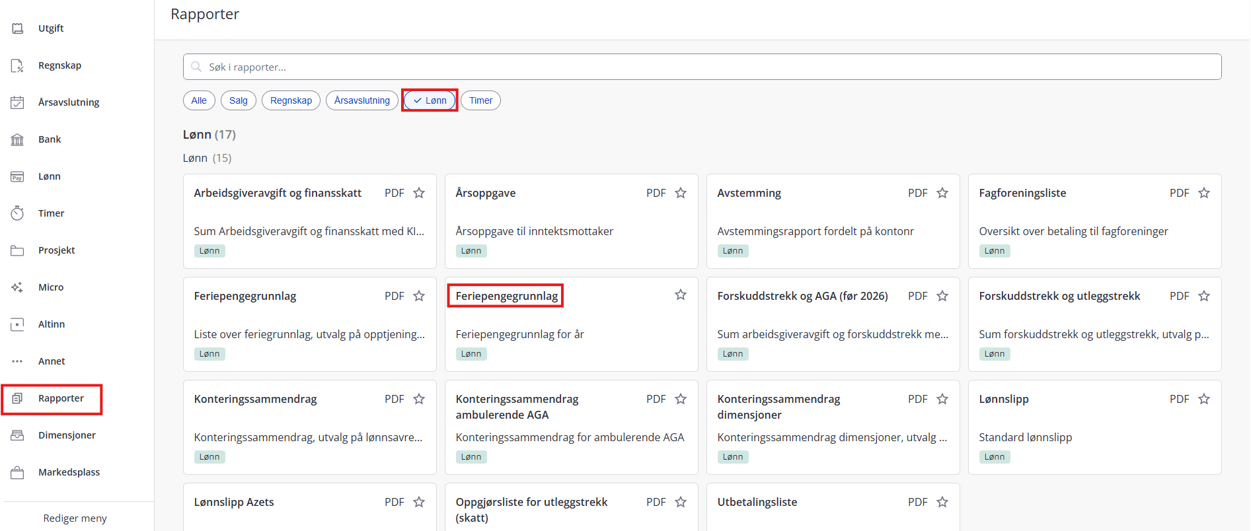This screenshot has width=1251, height=531.
Task: Open Konteringssammendrag ambulerende AGA report
Action: coord(572,427)
